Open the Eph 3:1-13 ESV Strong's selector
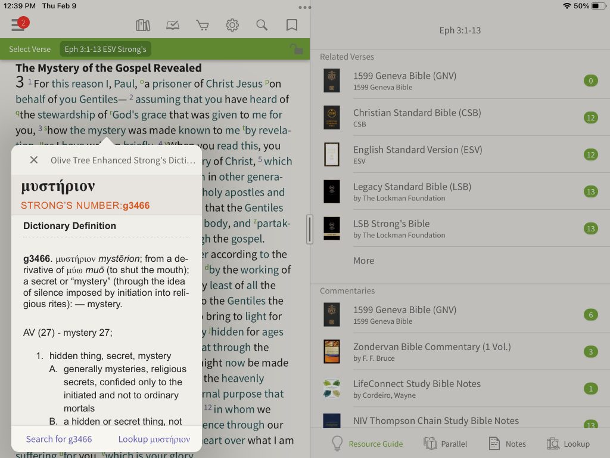This screenshot has width=610, height=458. pyautogui.click(x=105, y=49)
